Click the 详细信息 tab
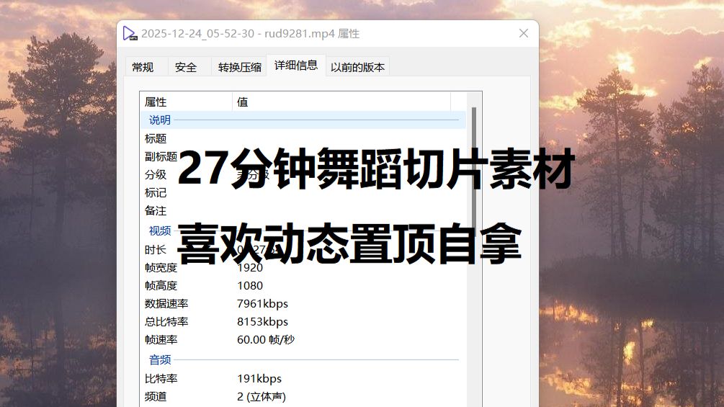 (x=295, y=66)
